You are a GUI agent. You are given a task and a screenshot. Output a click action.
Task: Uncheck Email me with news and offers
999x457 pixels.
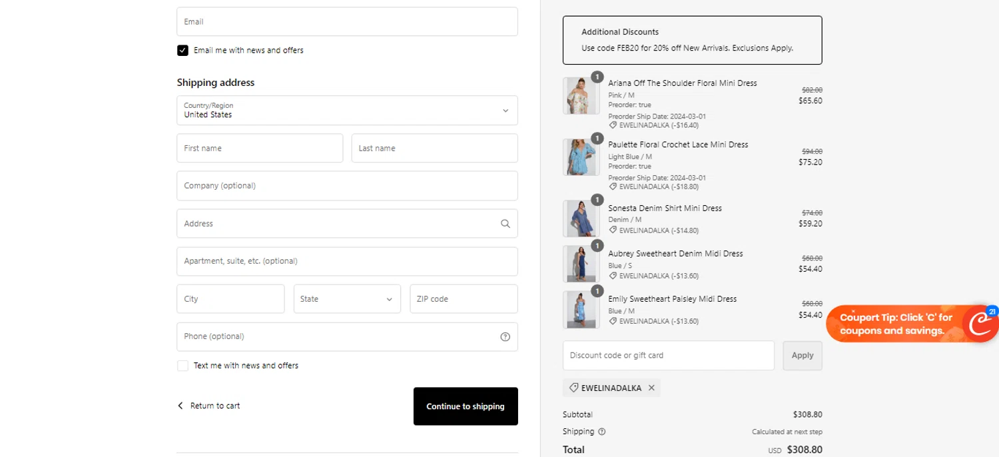tap(182, 51)
